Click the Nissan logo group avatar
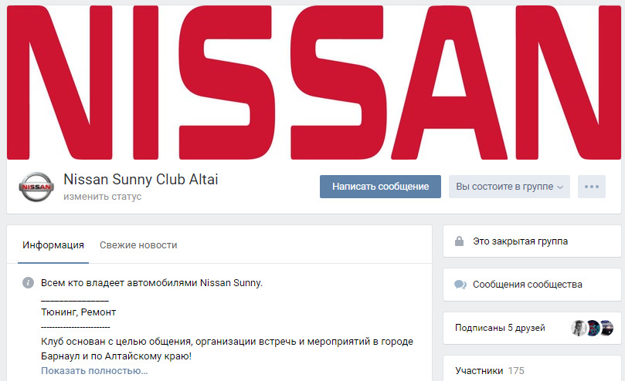The width and height of the screenshot is (625, 381). pos(36,187)
